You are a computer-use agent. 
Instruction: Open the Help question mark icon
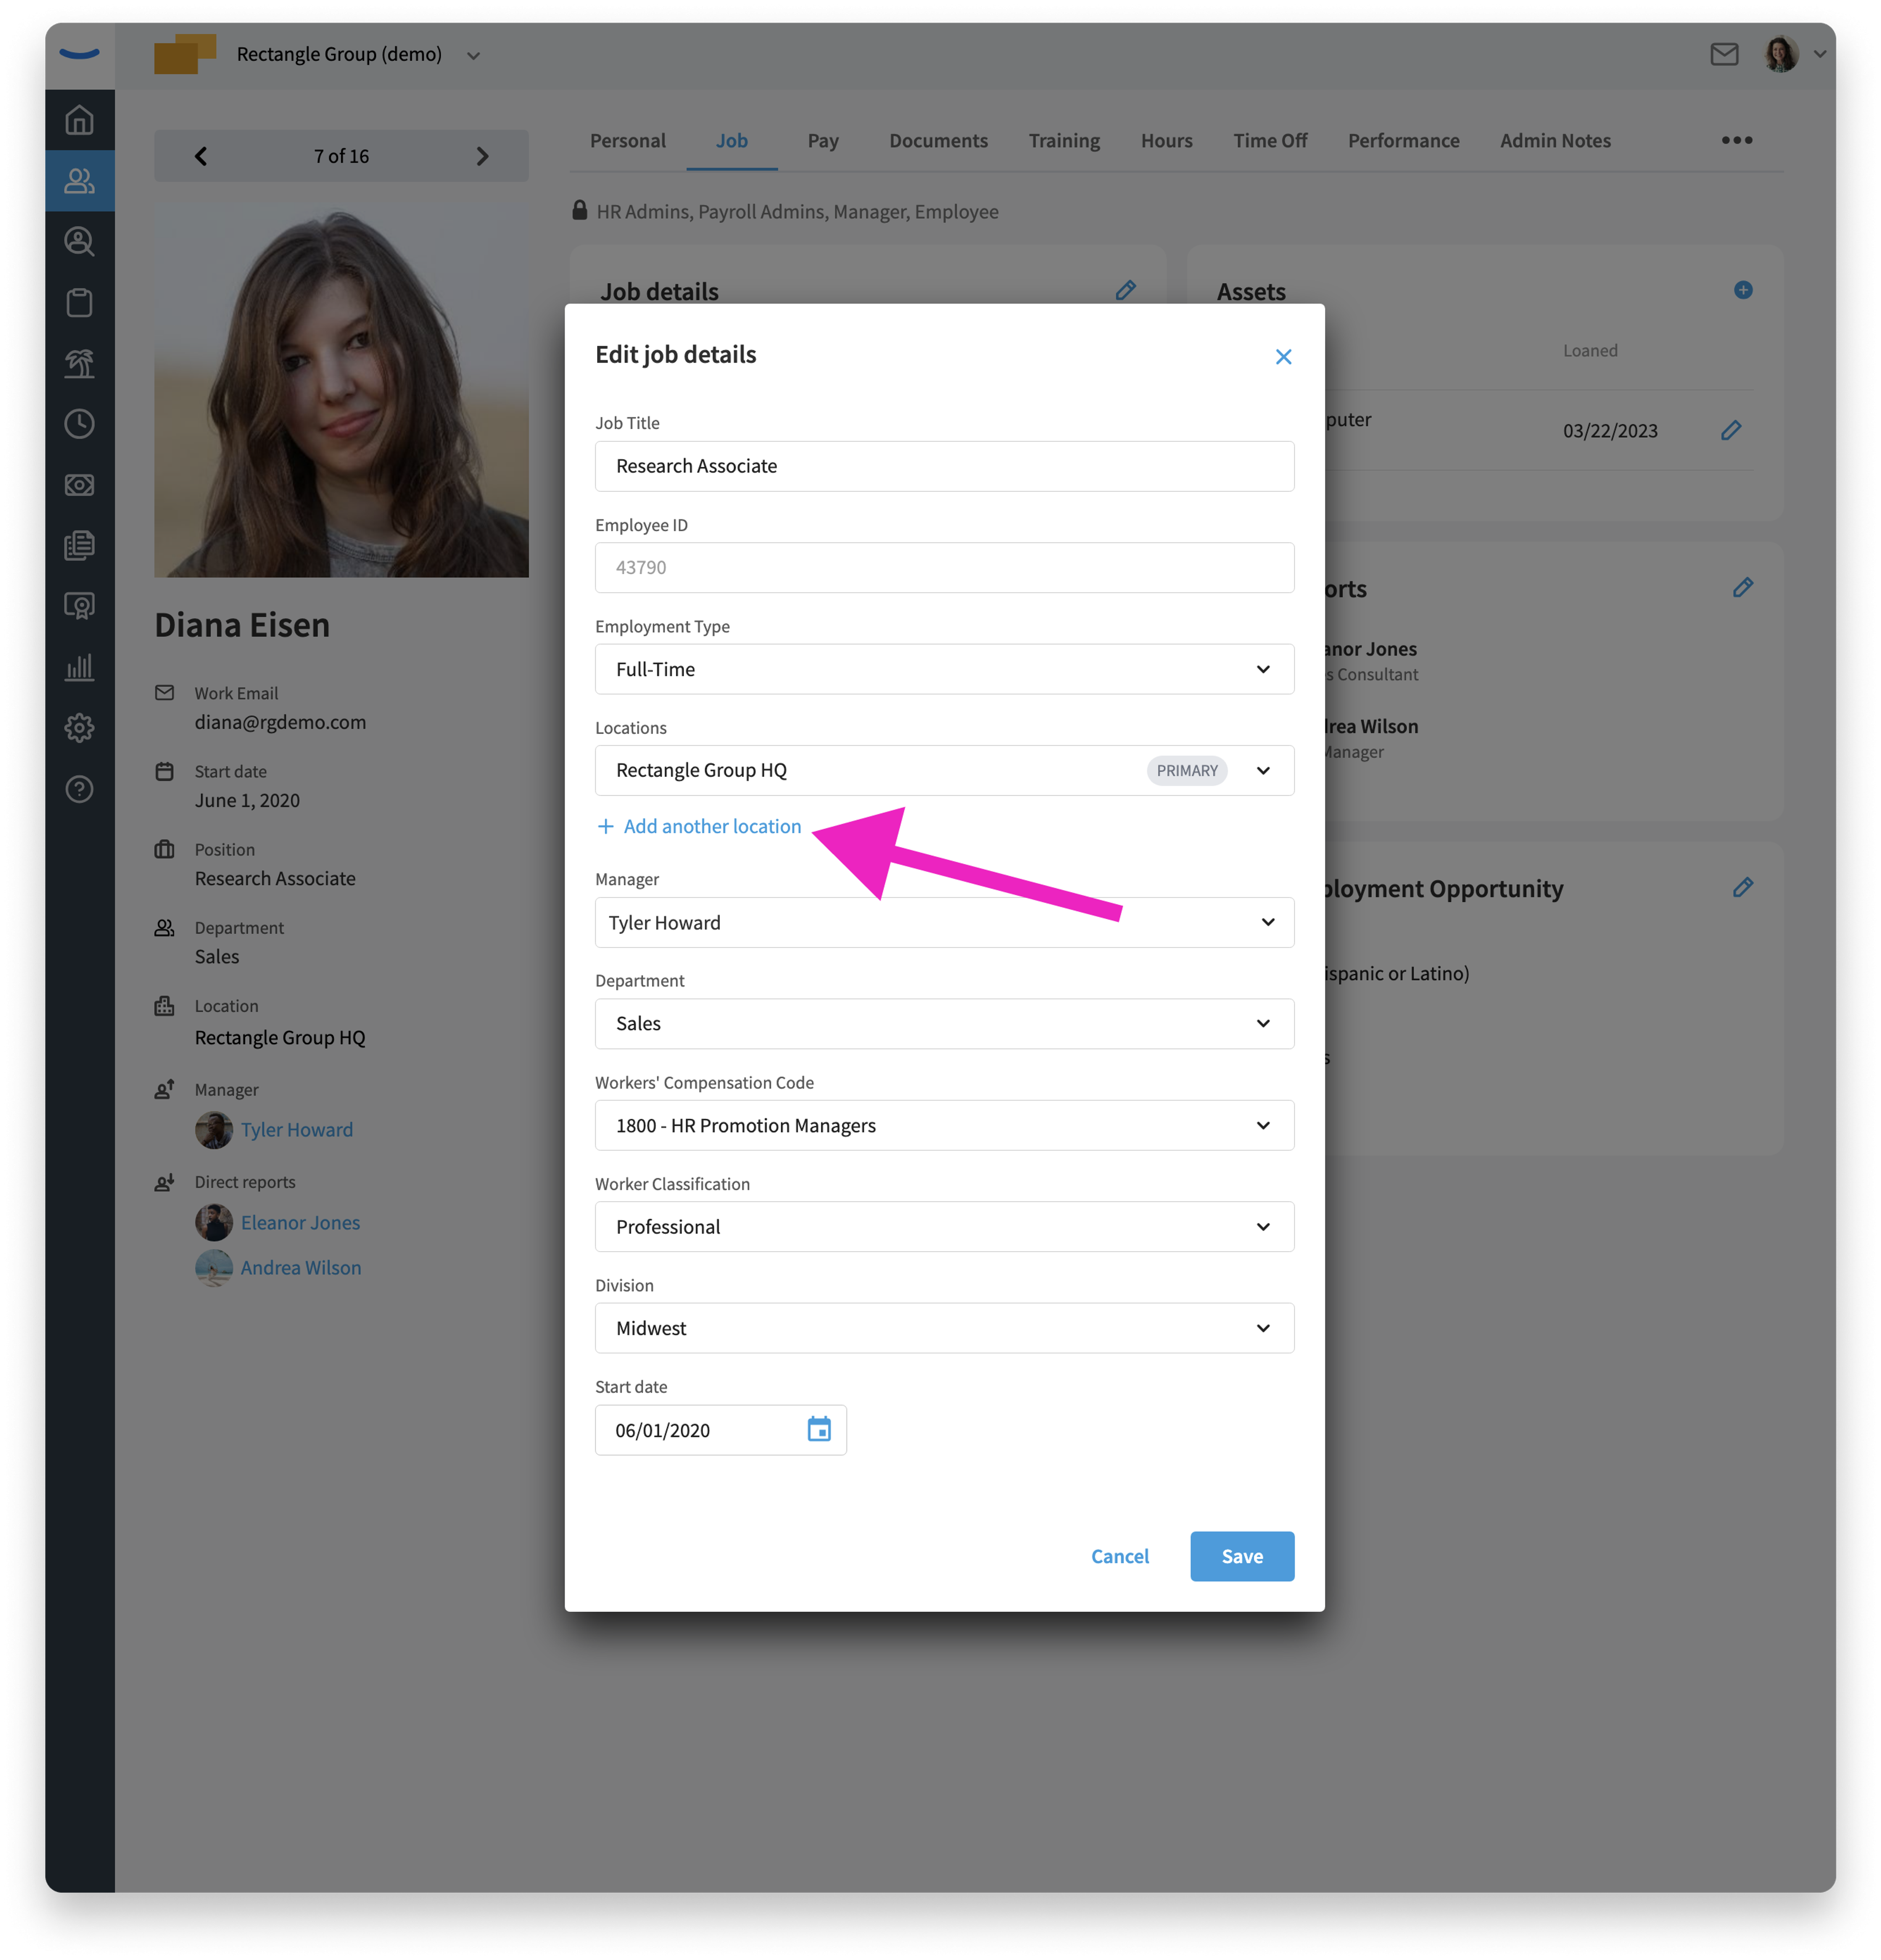79,789
